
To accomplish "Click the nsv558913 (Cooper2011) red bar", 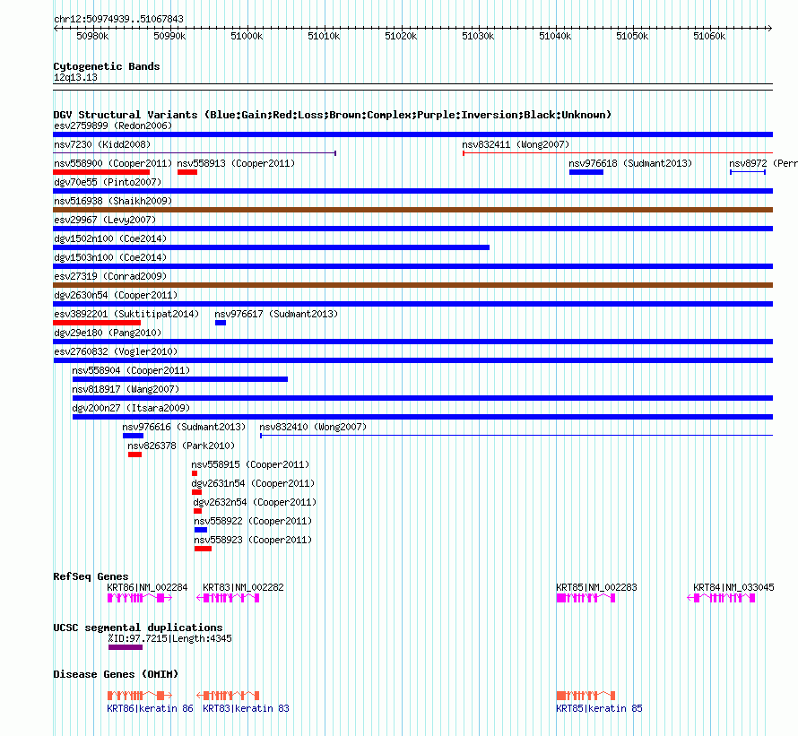I will tap(187, 172).
